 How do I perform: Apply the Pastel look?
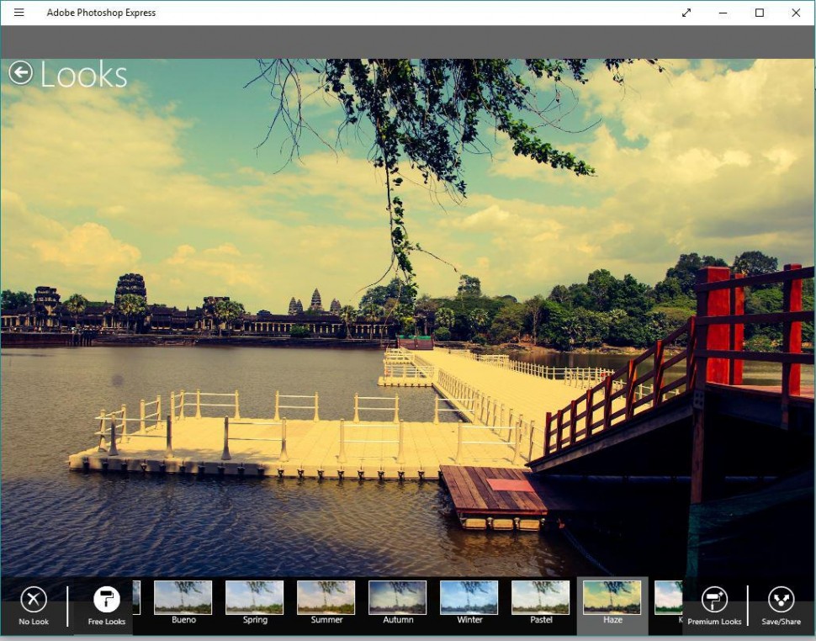(541, 598)
